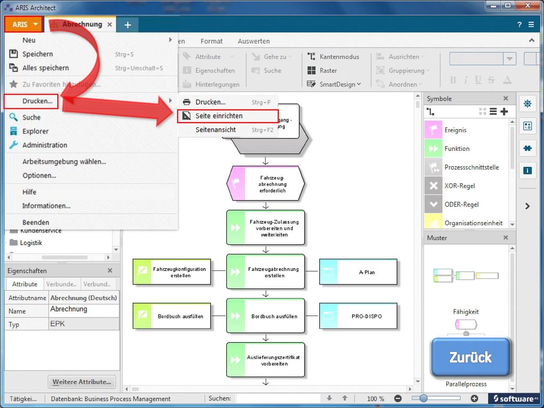Open the Anordnen dropdown
The width and height of the screenshot is (544, 408).
point(399,84)
